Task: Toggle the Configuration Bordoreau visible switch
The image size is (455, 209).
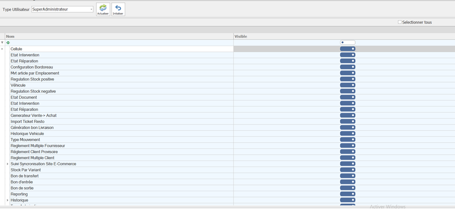Action: pyautogui.click(x=347, y=67)
